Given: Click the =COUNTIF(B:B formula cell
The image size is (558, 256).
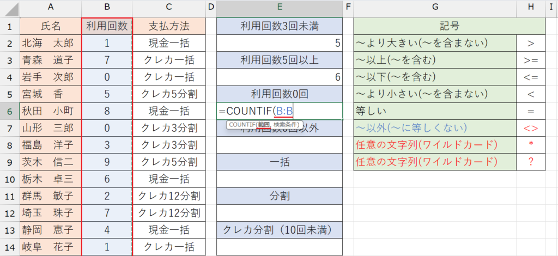Looking at the screenshot, I should pyautogui.click(x=280, y=111).
